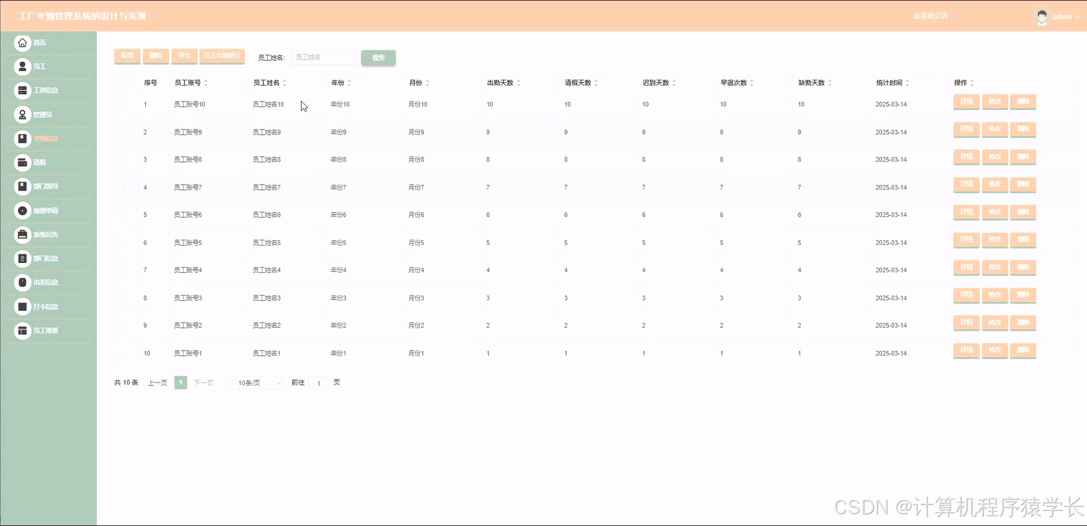Click 详情 button on the first row

pyautogui.click(x=966, y=101)
